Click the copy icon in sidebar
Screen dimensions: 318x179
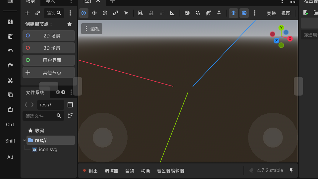pos(10,95)
